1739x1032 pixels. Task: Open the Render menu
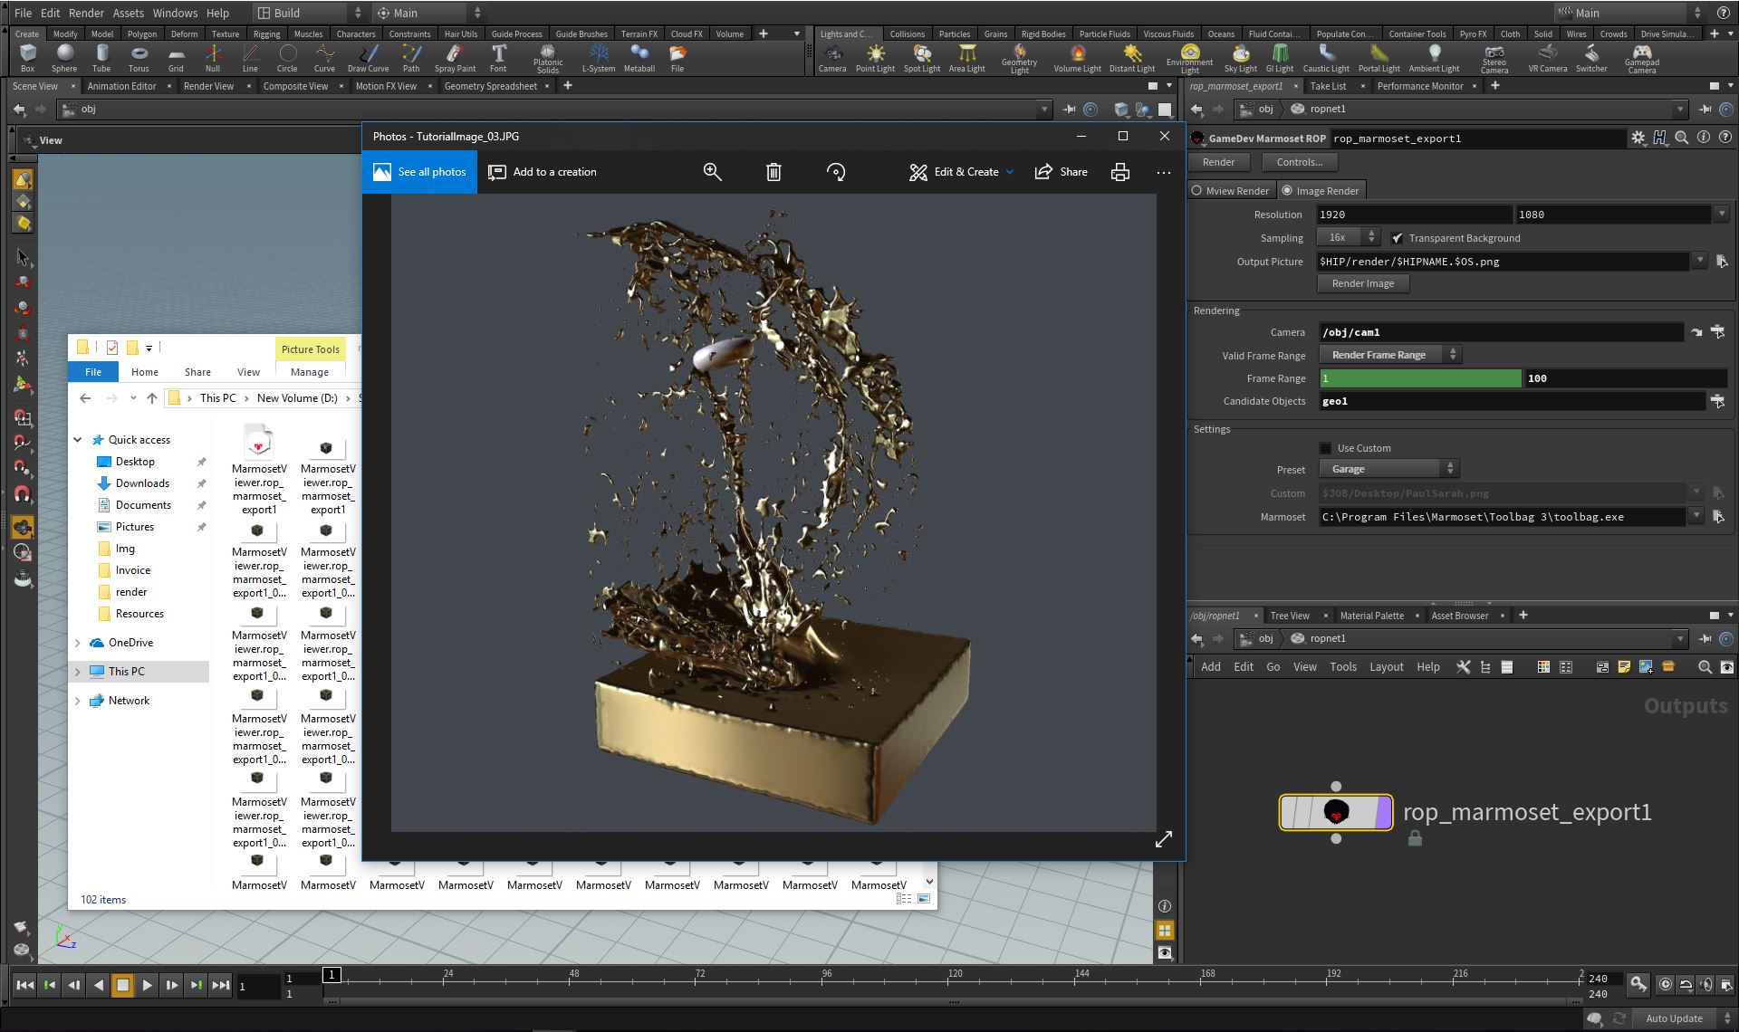[86, 13]
